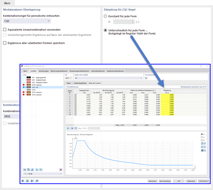The width and height of the screenshot is (213, 190).
Task: Click the Berechnen button
Action: coord(152,181)
